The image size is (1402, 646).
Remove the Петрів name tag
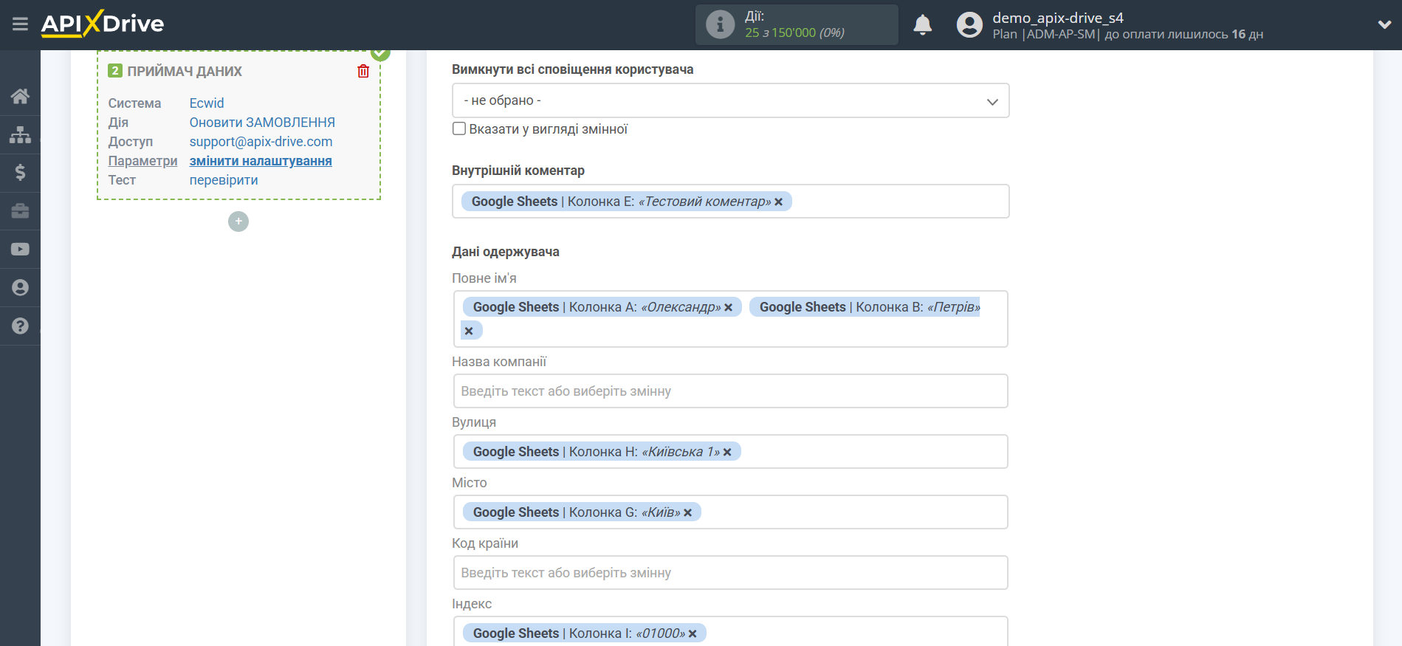(469, 331)
